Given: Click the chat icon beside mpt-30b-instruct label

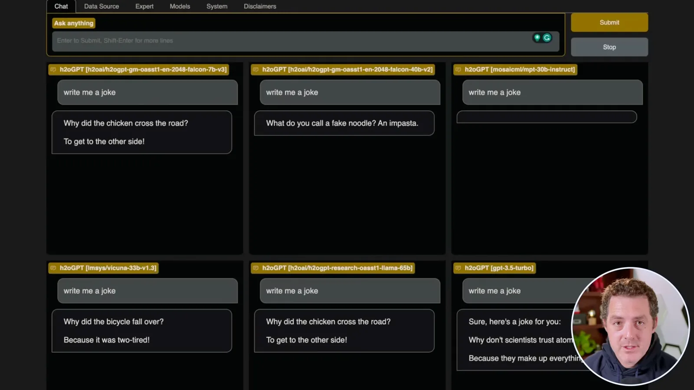Looking at the screenshot, I should (x=458, y=69).
